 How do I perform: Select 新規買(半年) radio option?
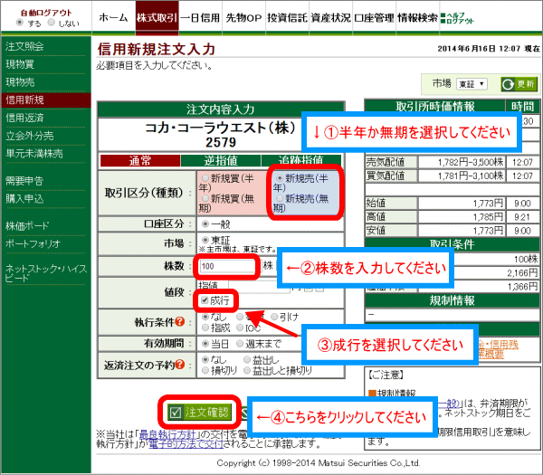205,178
